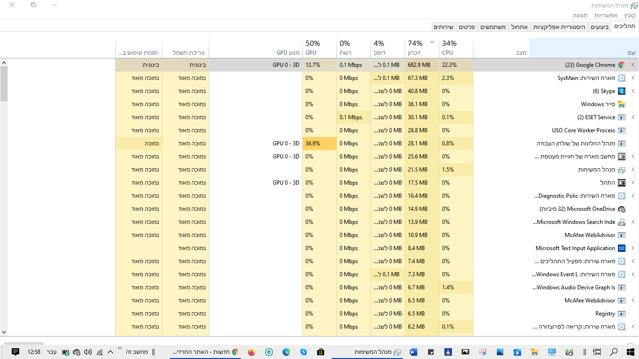Expand the Diagnostic Policy service host row
This screenshot has width=639, height=359.
point(633,196)
